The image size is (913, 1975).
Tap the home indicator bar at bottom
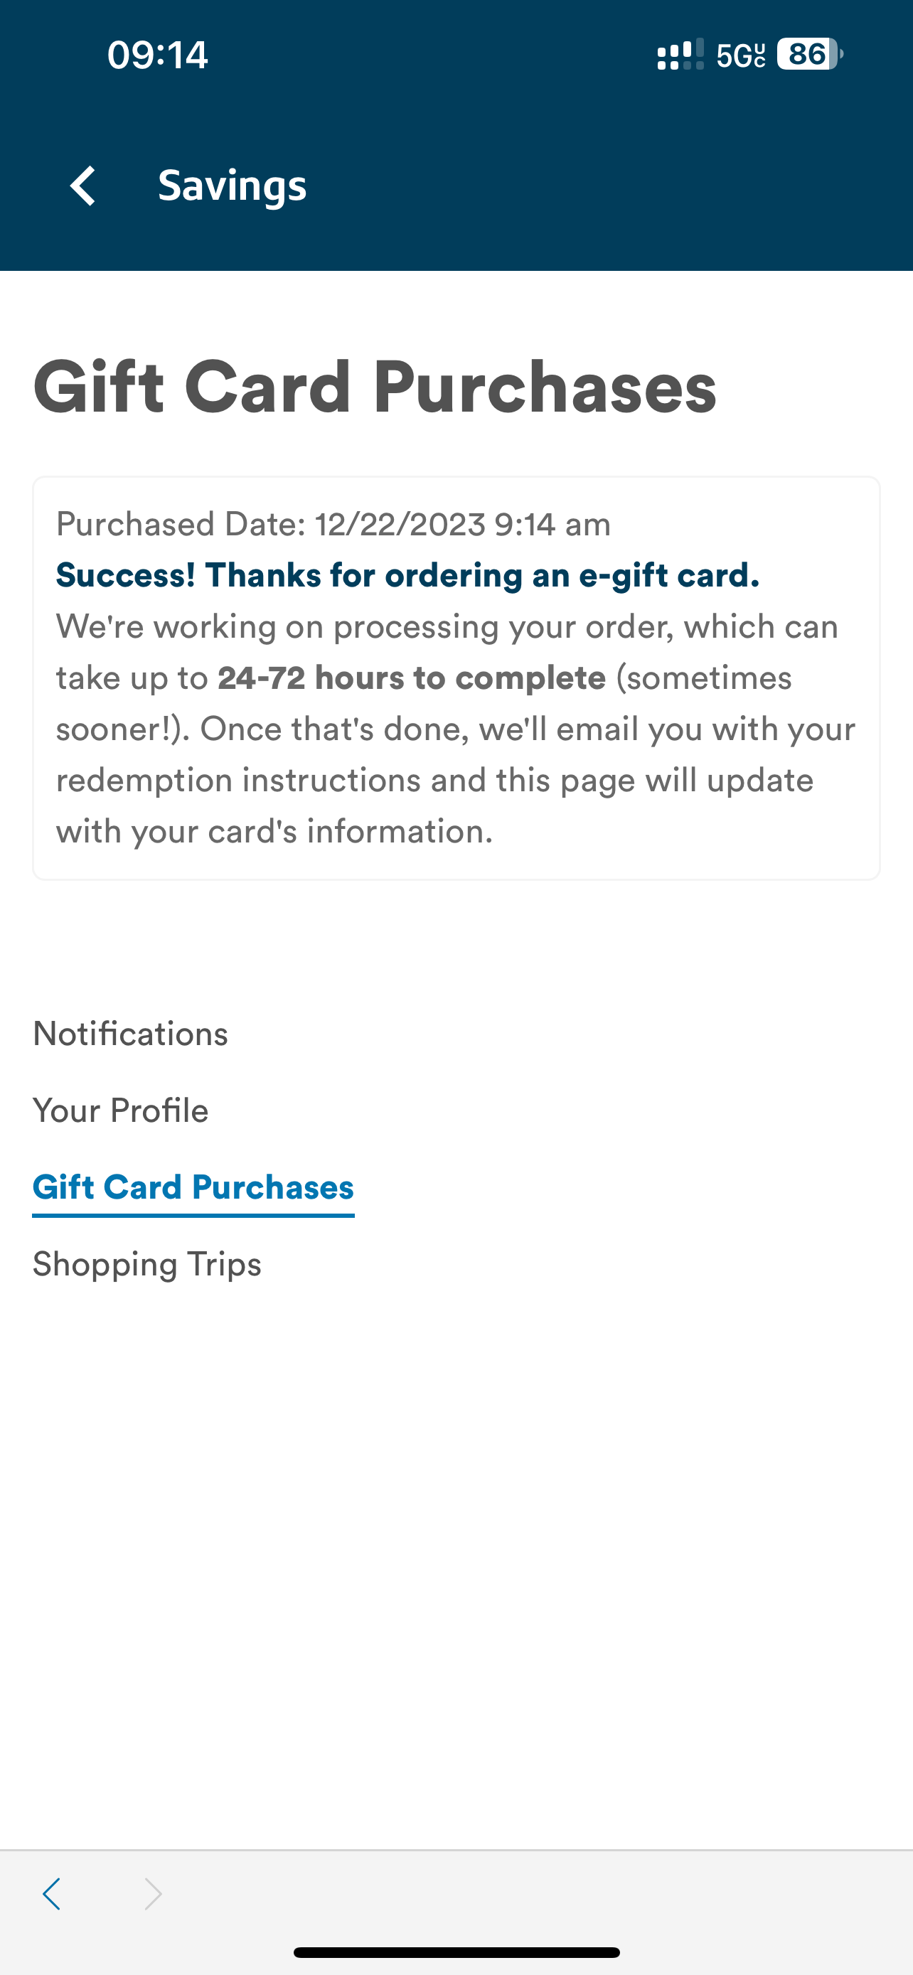pyautogui.click(x=456, y=1952)
